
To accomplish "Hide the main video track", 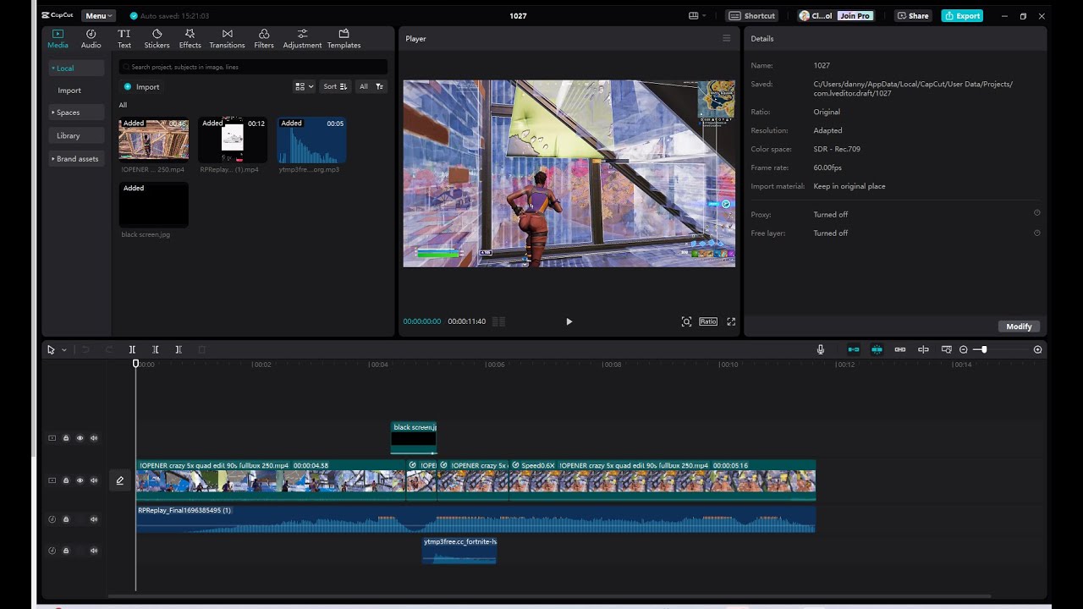I will [80, 480].
